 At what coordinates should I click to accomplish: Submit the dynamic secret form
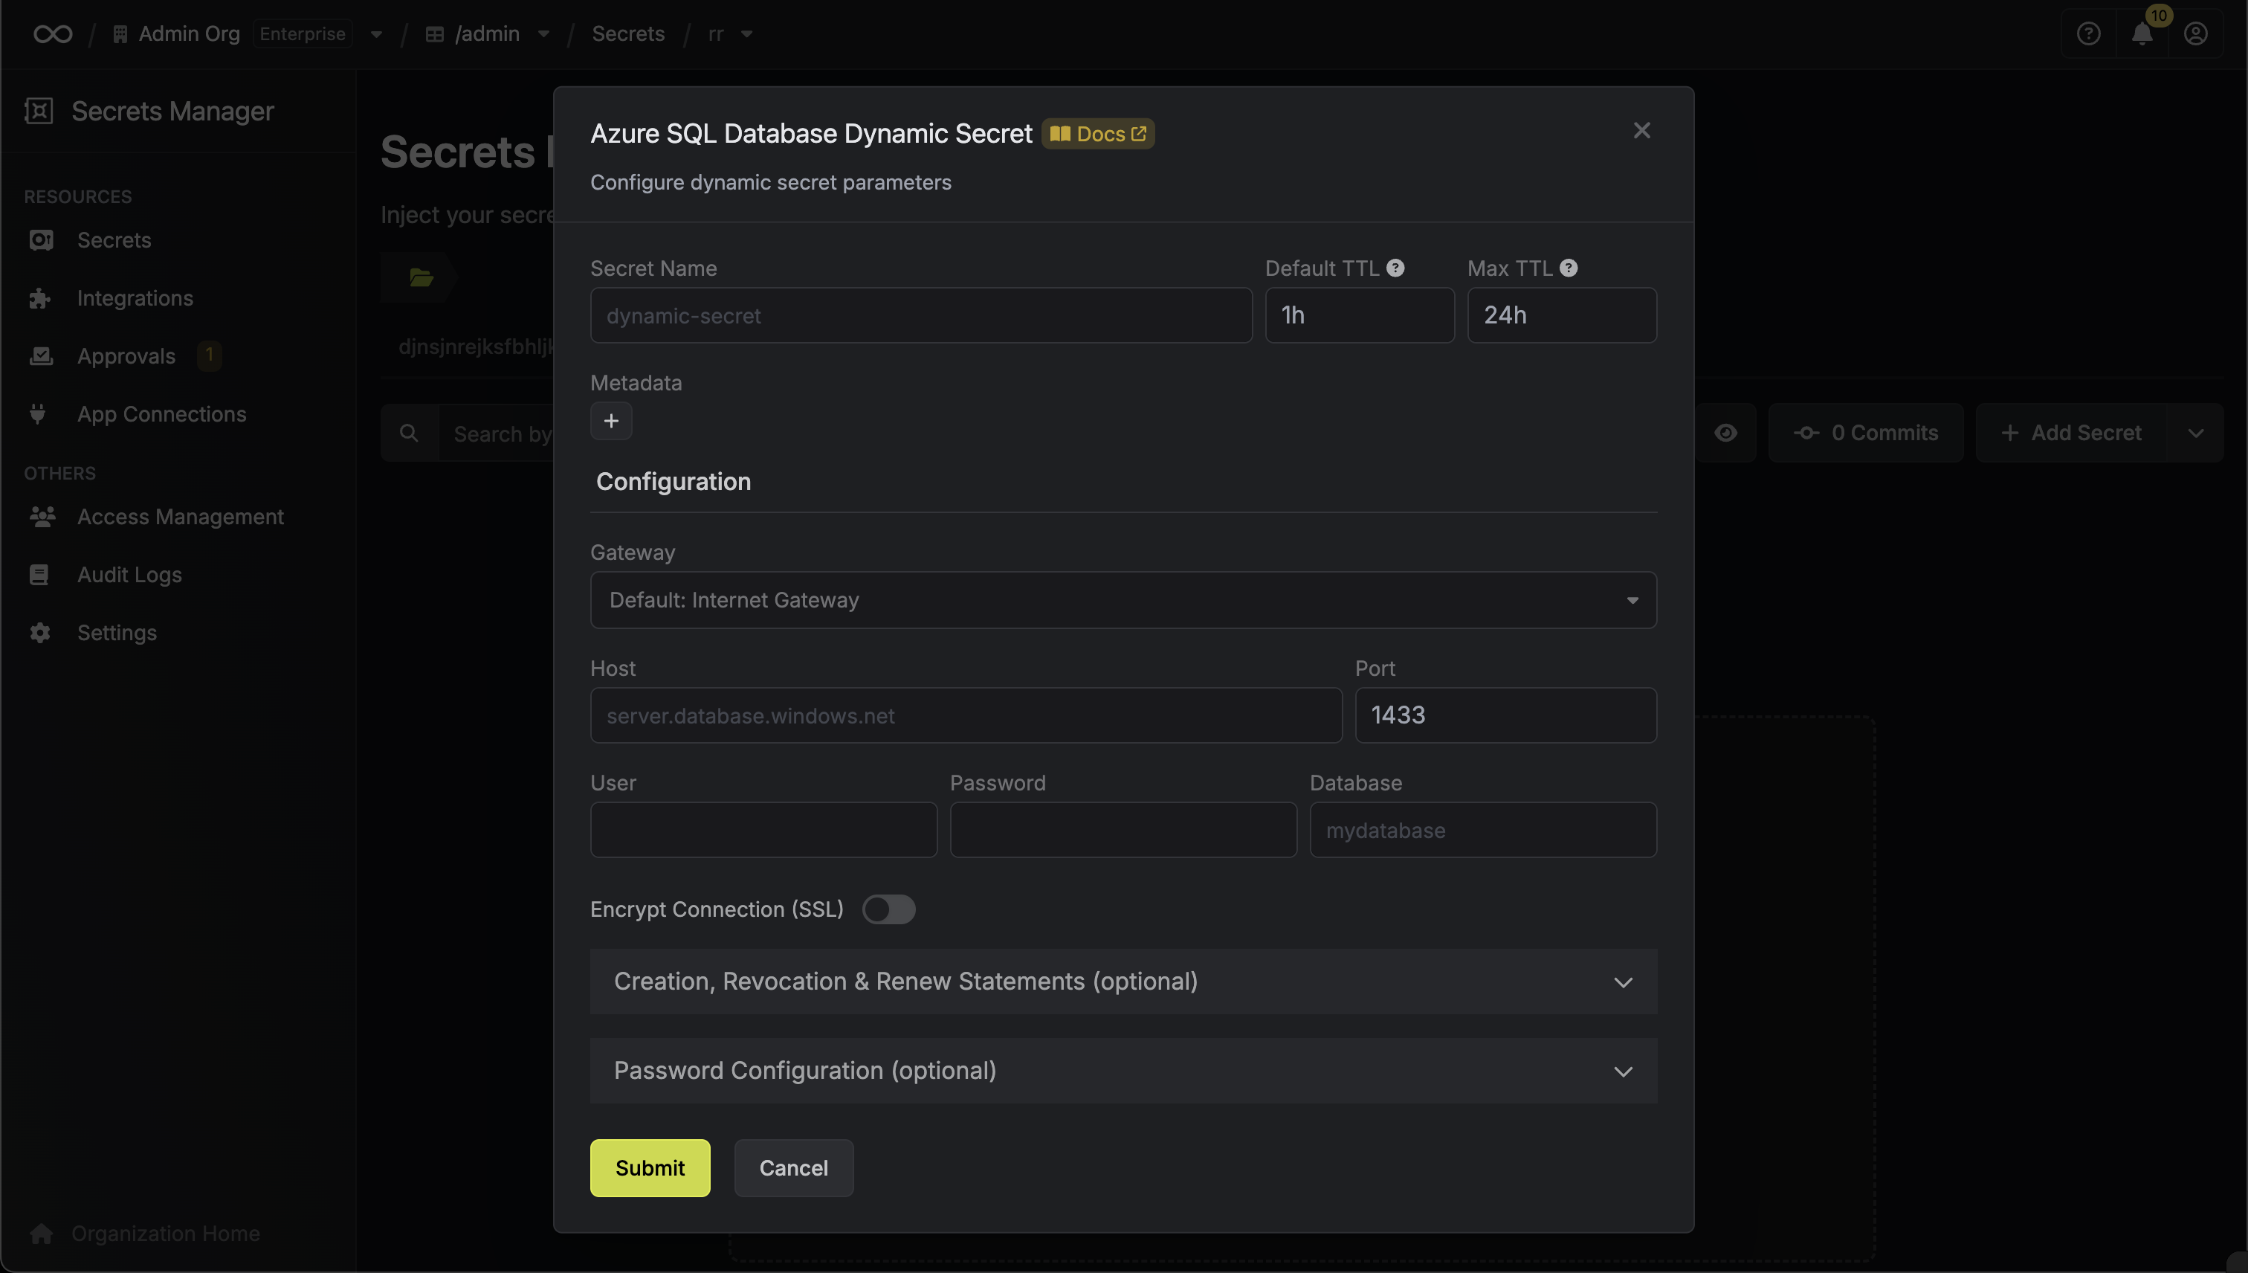tap(650, 1168)
